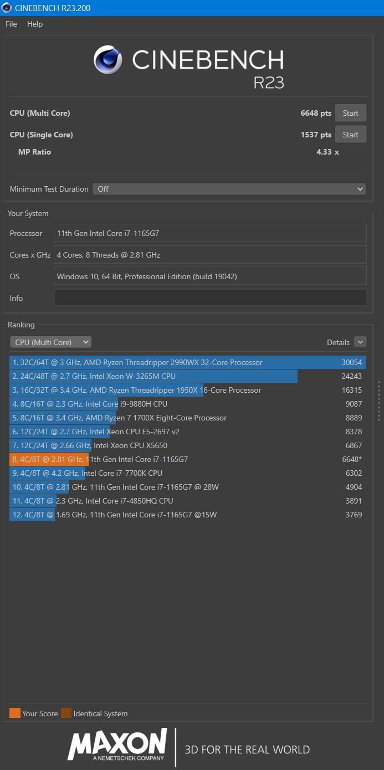Select the Ryzen 7 1700X ranking row
The width and height of the screenshot is (384, 770).
pyautogui.click(x=188, y=418)
